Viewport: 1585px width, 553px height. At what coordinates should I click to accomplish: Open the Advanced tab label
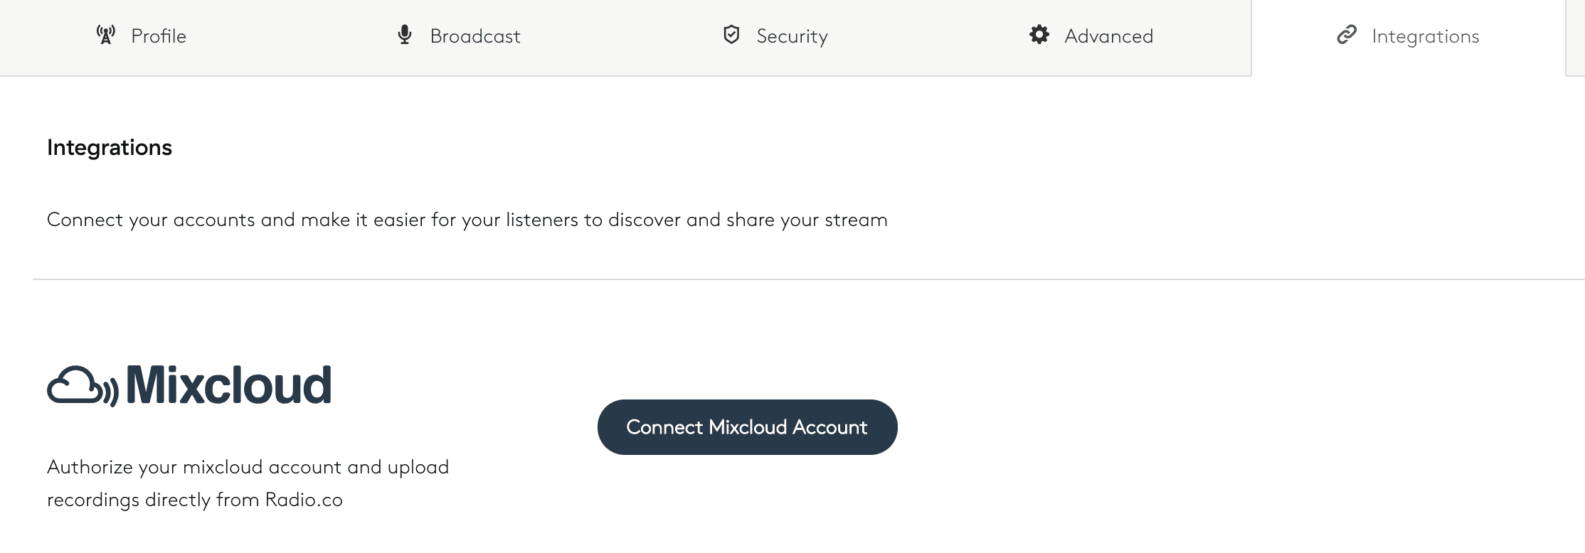pyautogui.click(x=1108, y=36)
